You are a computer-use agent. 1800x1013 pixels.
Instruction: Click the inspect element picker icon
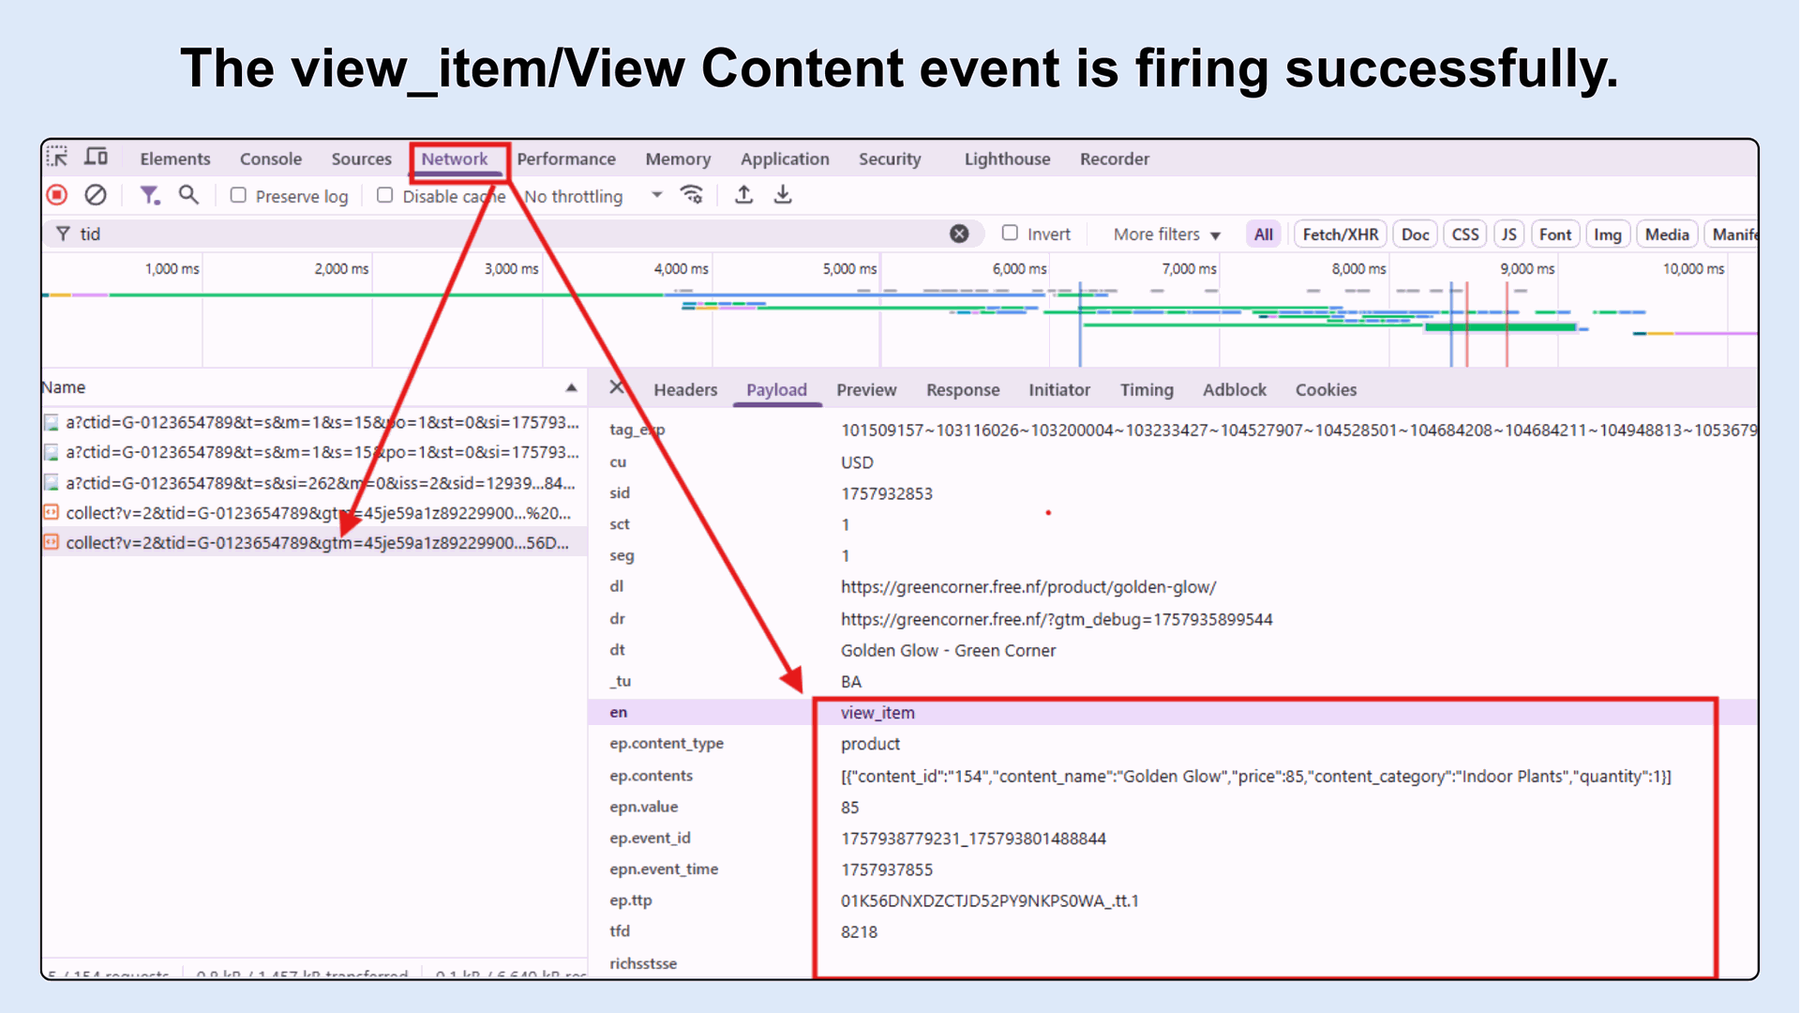57,157
